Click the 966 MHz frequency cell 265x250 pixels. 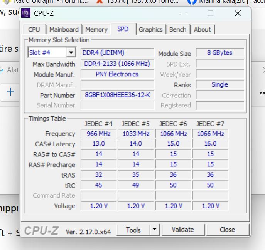click(99, 134)
